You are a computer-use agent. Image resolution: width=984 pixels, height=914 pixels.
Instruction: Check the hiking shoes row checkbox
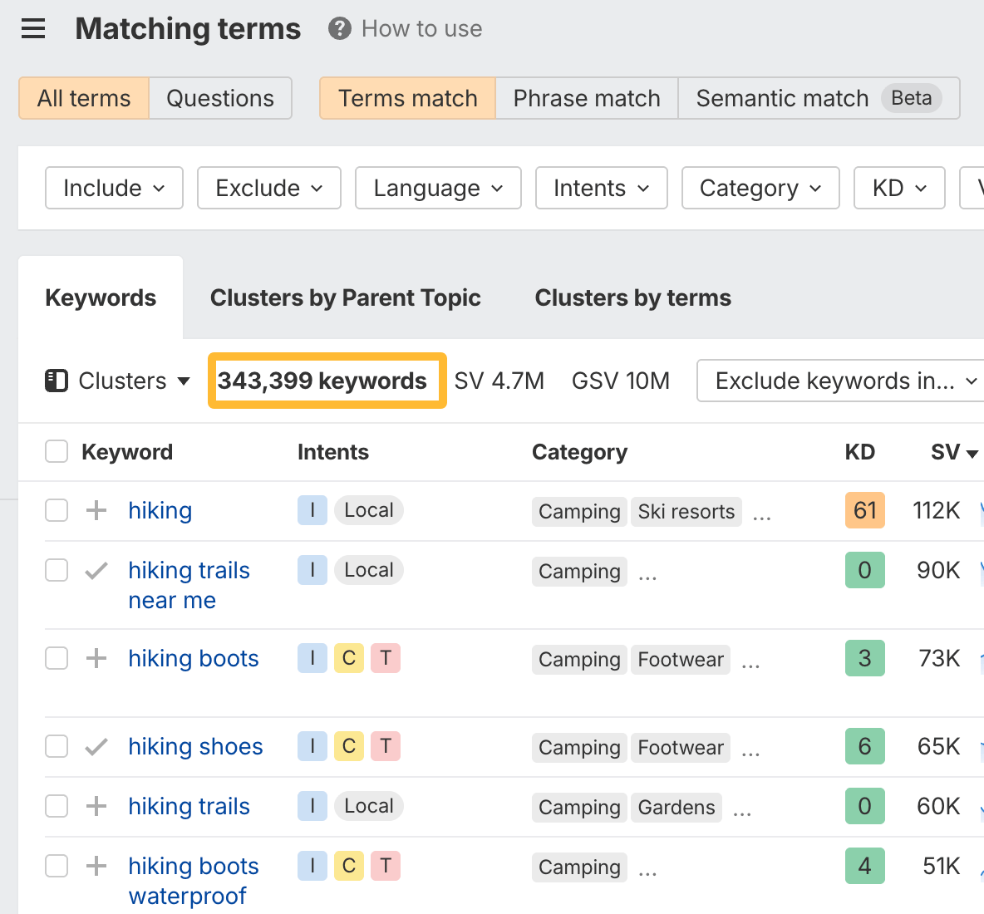tap(57, 746)
